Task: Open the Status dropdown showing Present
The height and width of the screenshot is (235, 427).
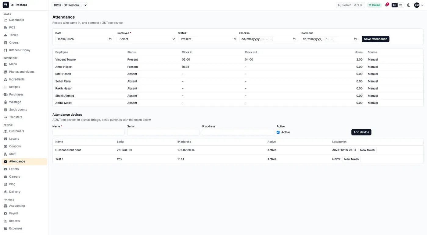Action: click(x=207, y=39)
